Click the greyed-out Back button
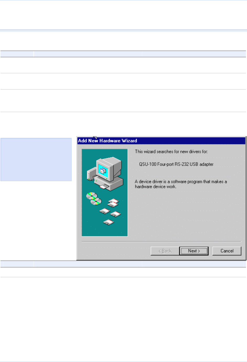The height and width of the screenshot is (362, 247). (165, 251)
